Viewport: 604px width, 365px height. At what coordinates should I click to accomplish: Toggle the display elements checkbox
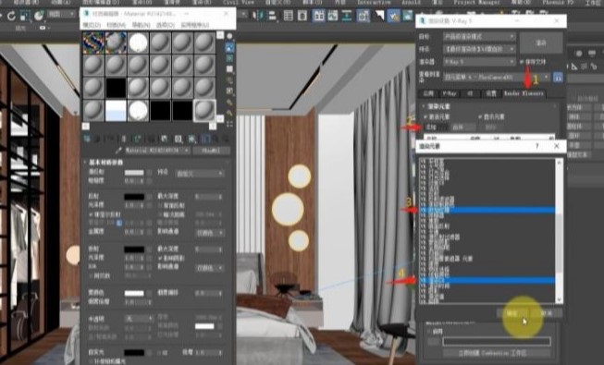pyautogui.click(x=480, y=116)
